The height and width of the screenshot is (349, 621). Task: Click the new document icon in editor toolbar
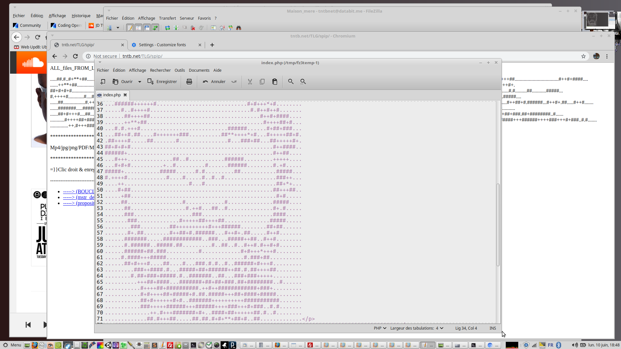tap(103, 82)
